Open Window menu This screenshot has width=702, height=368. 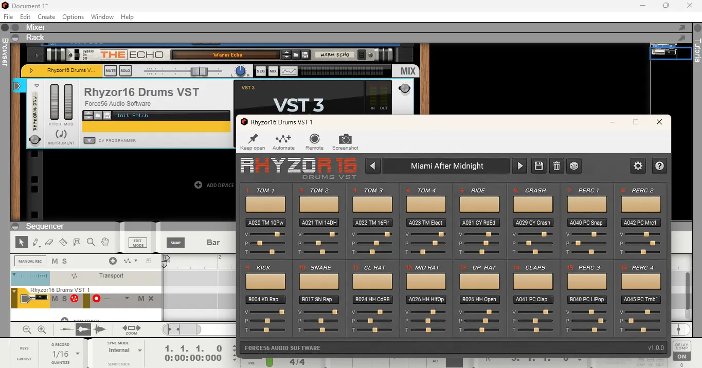pos(102,17)
